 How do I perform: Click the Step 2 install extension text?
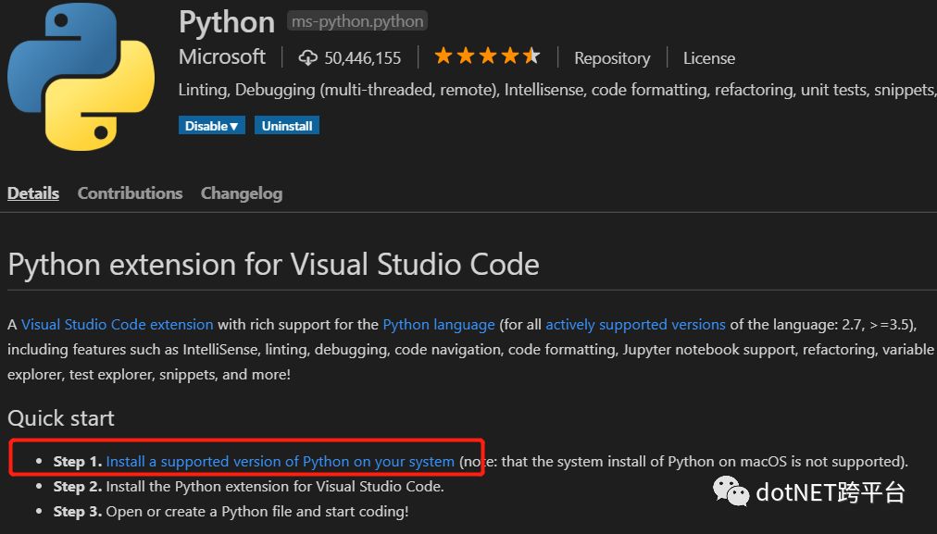click(248, 486)
